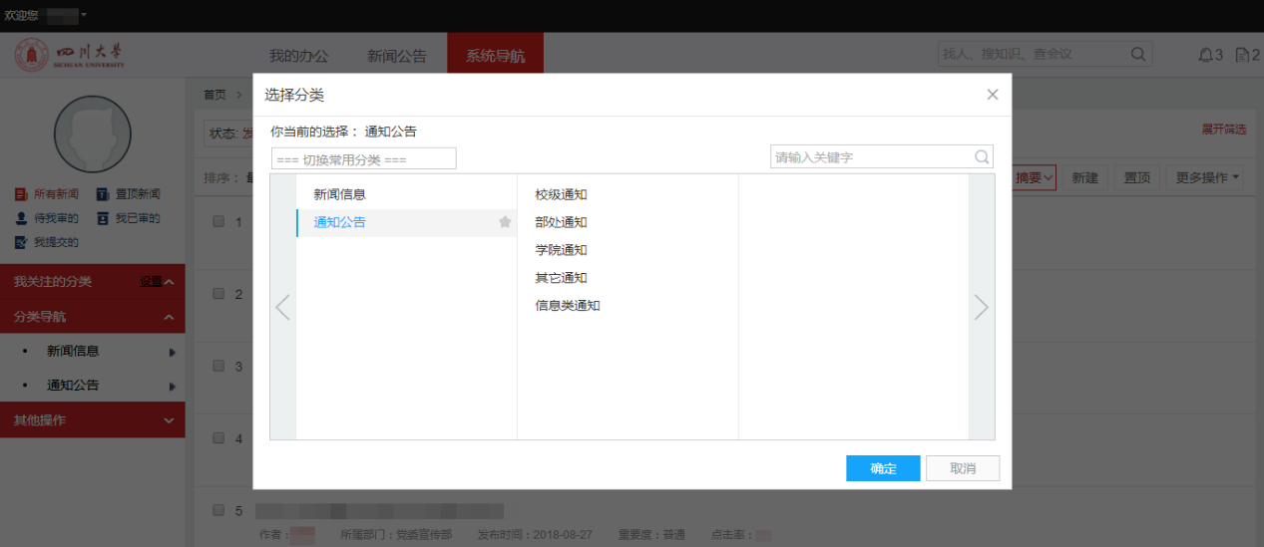Expand 通知公告 sidebar arrow

click(173, 386)
